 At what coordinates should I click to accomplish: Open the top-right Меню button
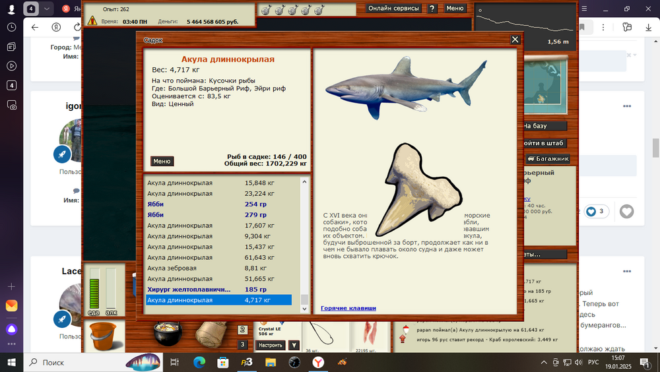[455, 9]
